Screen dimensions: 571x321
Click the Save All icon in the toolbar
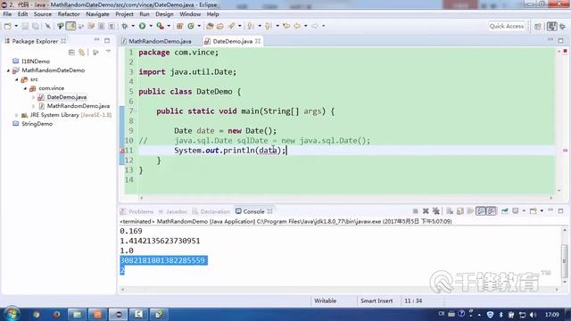tap(36, 26)
